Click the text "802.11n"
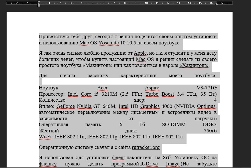Screen dimensions: 251x168 pyautogui.click(x=76, y=137)
